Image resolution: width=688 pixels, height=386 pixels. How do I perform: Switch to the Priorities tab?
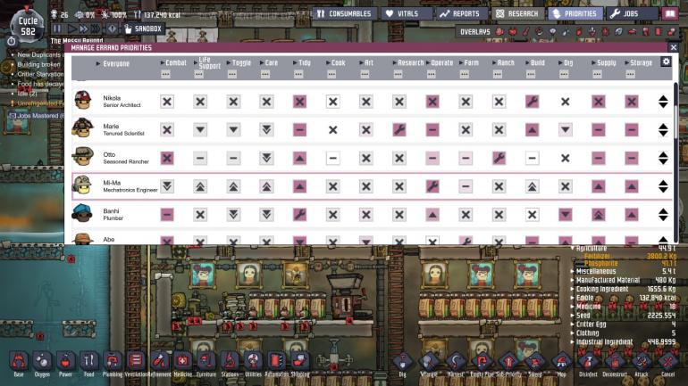tap(575, 13)
